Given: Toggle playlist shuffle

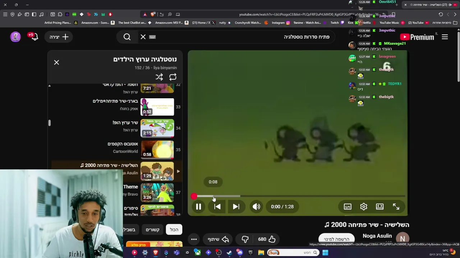Looking at the screenshot, I should (159, 77).
